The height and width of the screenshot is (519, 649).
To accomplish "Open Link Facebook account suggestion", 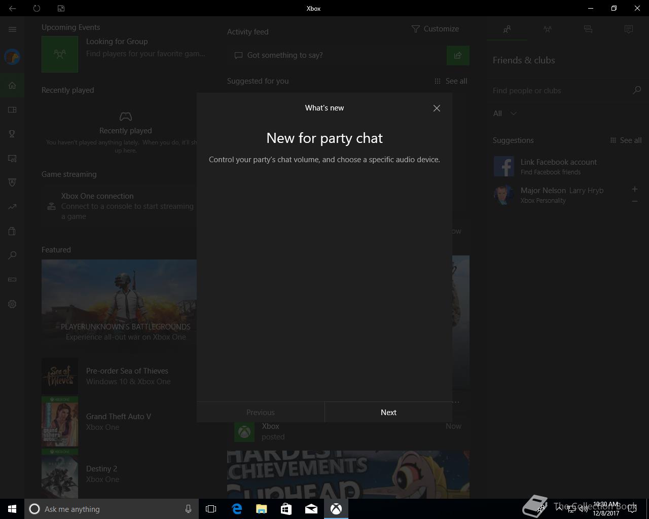I will coord(567,166).
